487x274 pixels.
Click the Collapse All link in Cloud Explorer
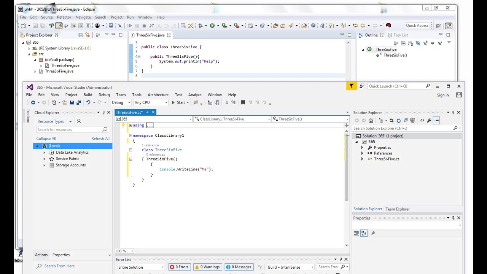(46, 139)
